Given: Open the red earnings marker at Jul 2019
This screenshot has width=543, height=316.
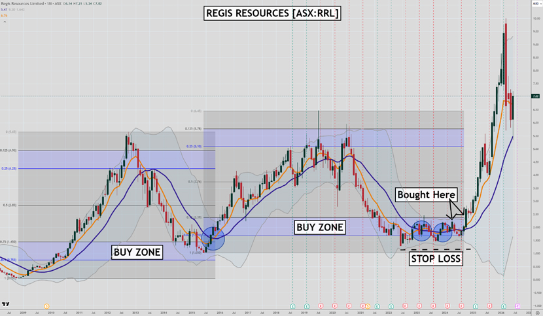Looking at the screenshot, I should [x=321, y=306].
